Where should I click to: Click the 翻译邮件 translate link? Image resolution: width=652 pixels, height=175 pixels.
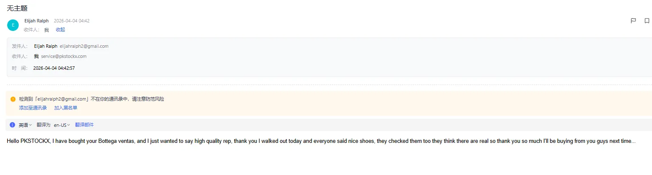point(84,125)
